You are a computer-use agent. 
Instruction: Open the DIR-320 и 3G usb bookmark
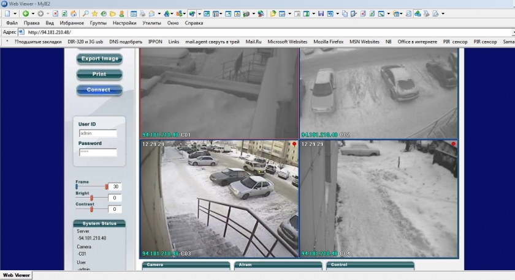click(x=85, y=42)
